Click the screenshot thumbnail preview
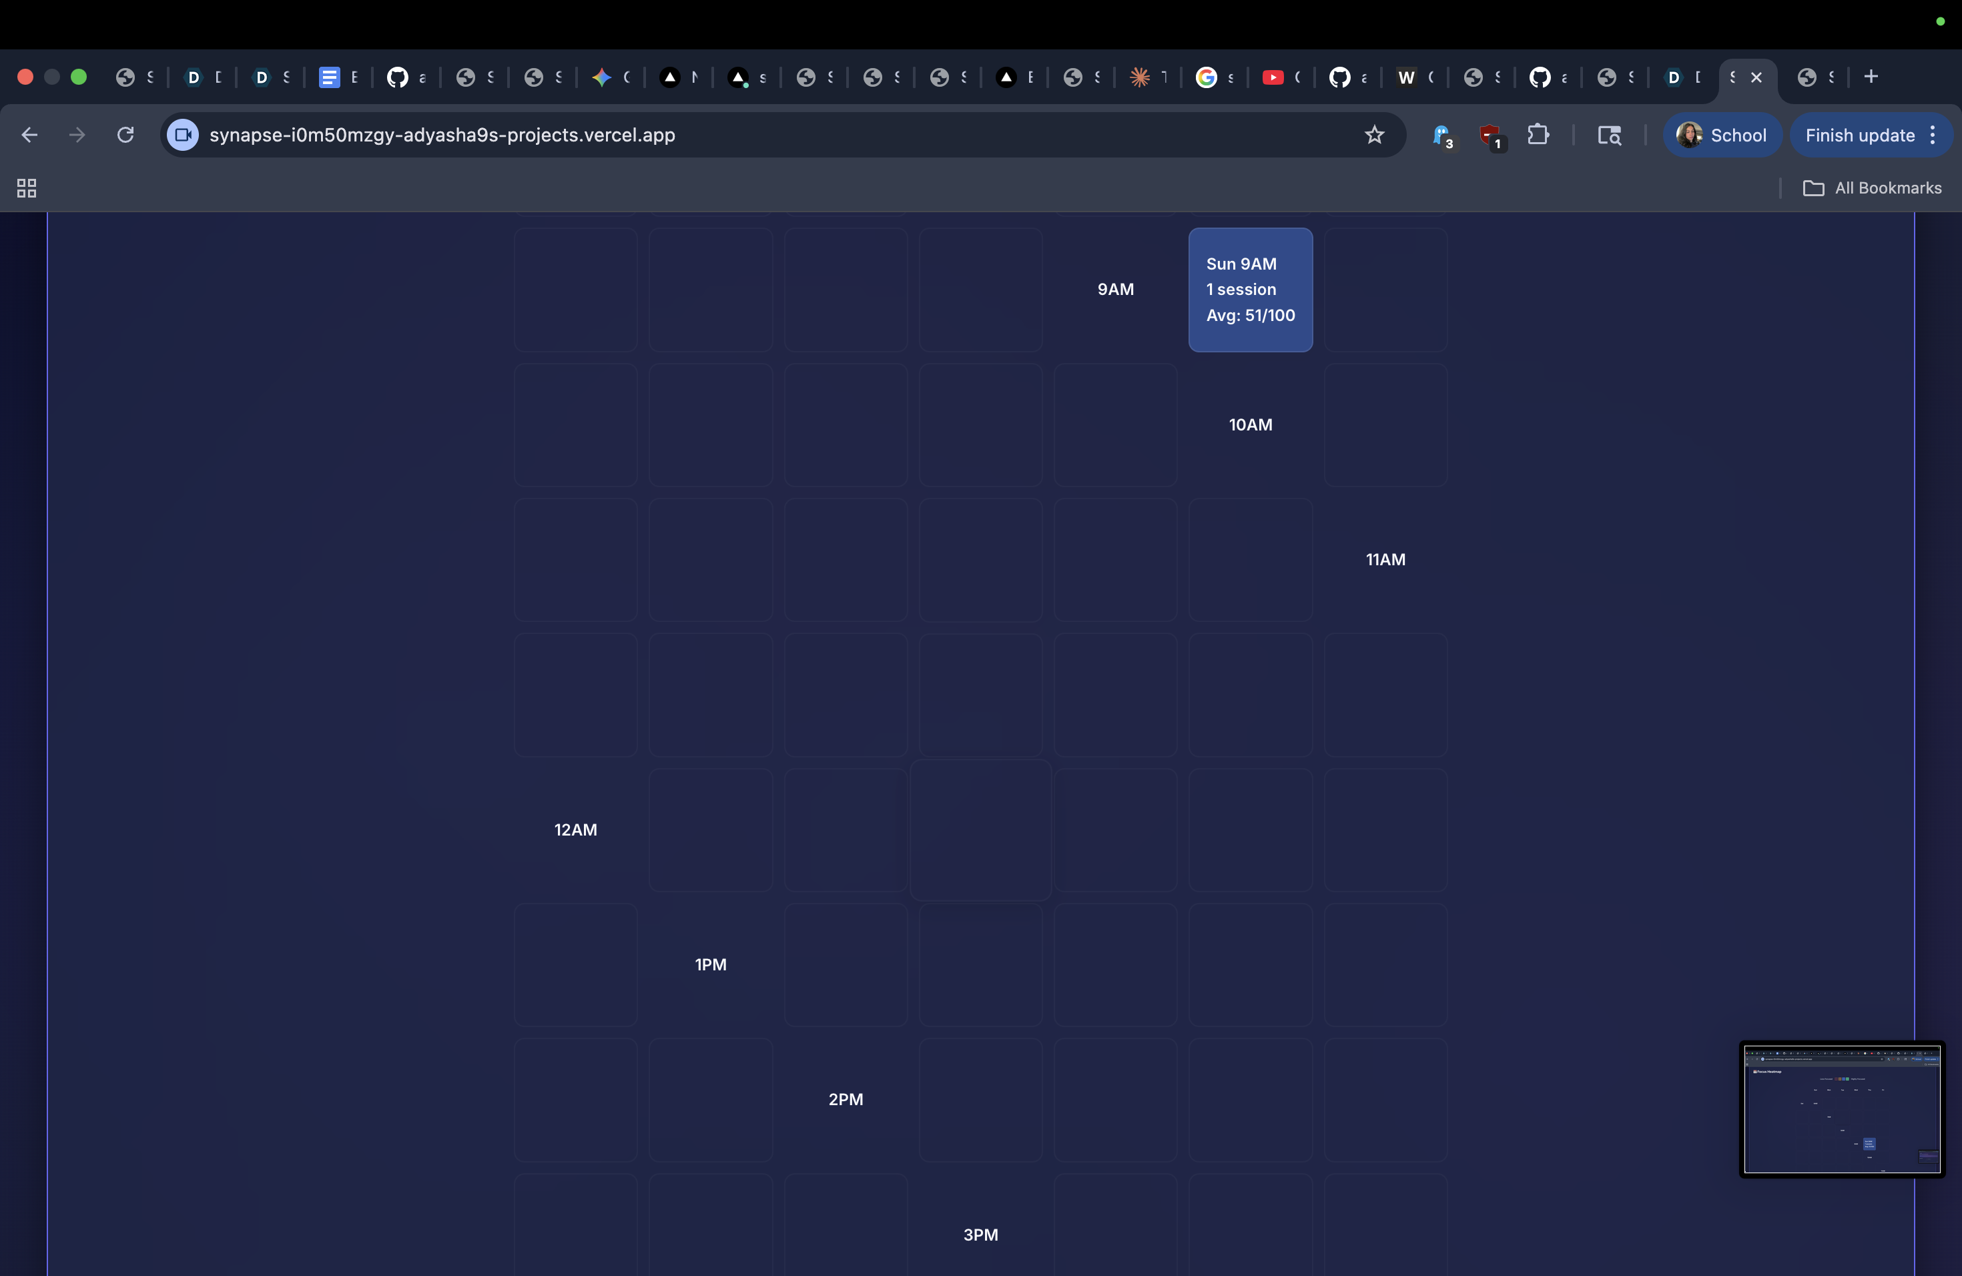1962x1276 pixels. [1842, 1108]
